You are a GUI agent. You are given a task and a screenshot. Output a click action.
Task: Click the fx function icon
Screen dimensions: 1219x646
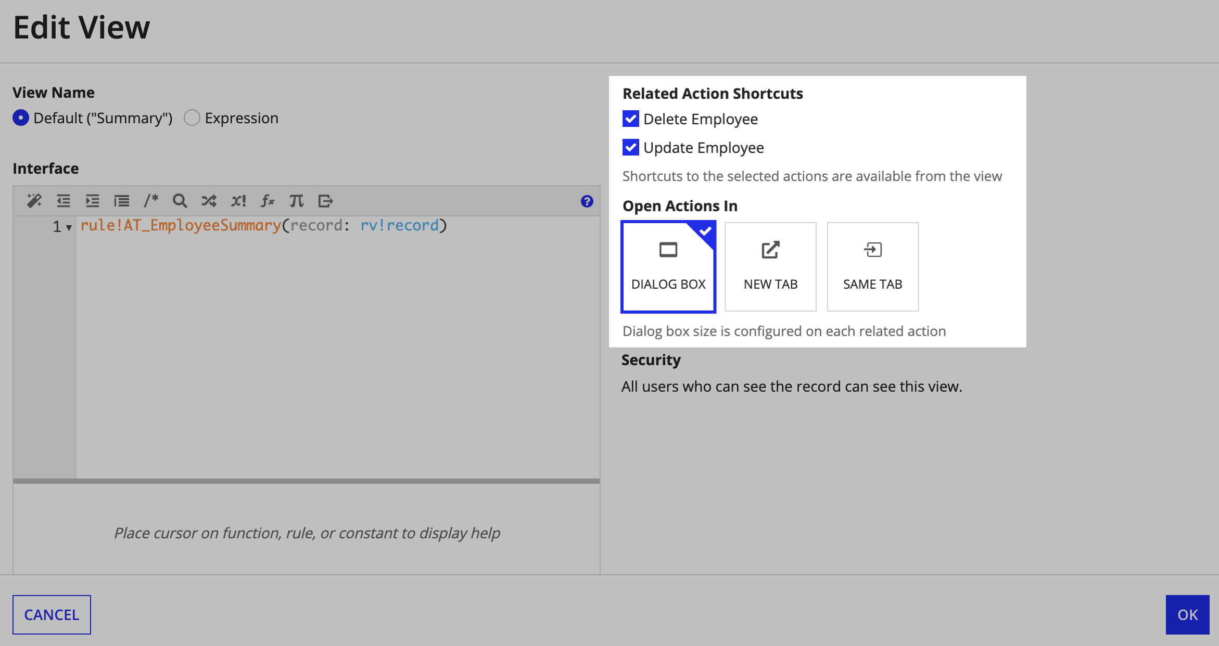[x=268, y=201]
